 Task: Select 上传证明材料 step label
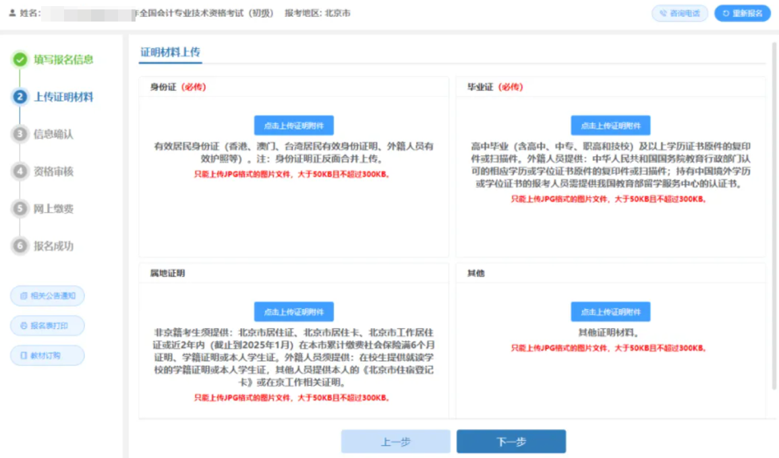click(63, 97)
